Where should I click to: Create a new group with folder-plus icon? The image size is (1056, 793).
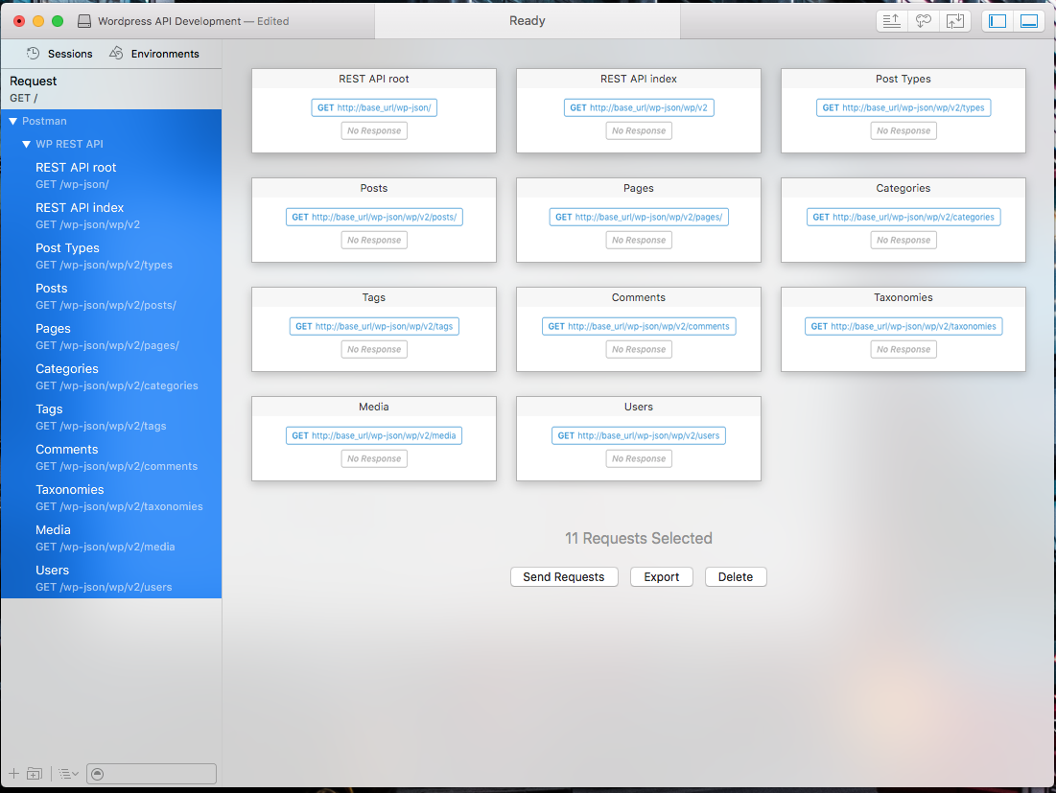click(x=35, y=774)
